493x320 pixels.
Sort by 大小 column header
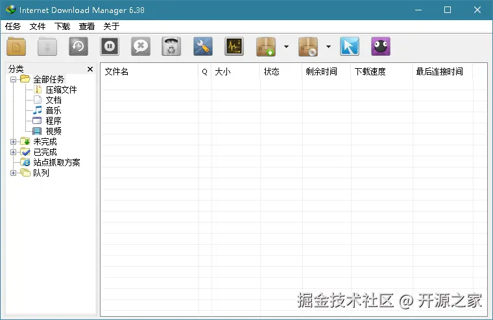235,72
